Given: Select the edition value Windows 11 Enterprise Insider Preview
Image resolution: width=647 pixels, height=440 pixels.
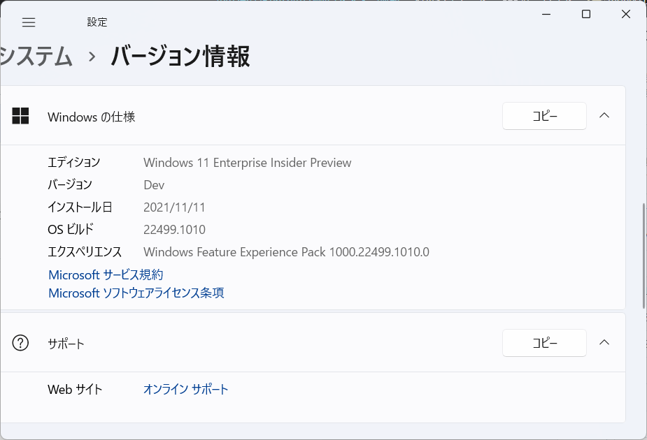Looking at the screenshot, I should coord(247,163).
